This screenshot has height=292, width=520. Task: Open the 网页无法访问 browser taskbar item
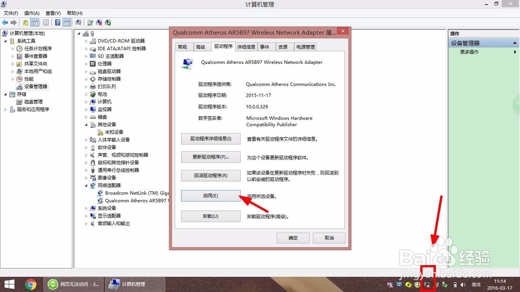pos(74,284)
